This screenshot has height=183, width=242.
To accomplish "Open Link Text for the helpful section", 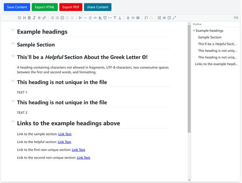I will [x=64, y=142].
